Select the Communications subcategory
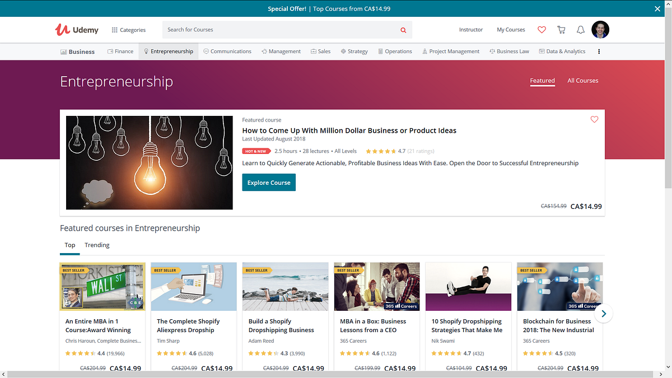Viewport: 672px width, 378px height. click(227, 52)
